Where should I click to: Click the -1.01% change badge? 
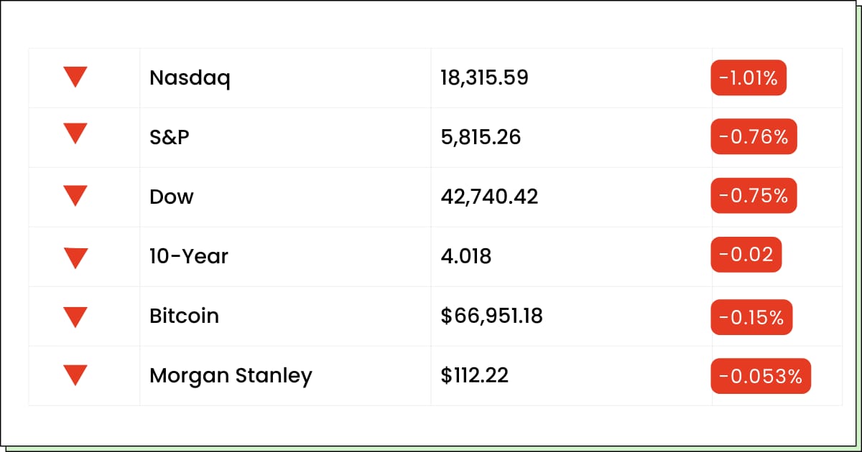pos(749,78)
